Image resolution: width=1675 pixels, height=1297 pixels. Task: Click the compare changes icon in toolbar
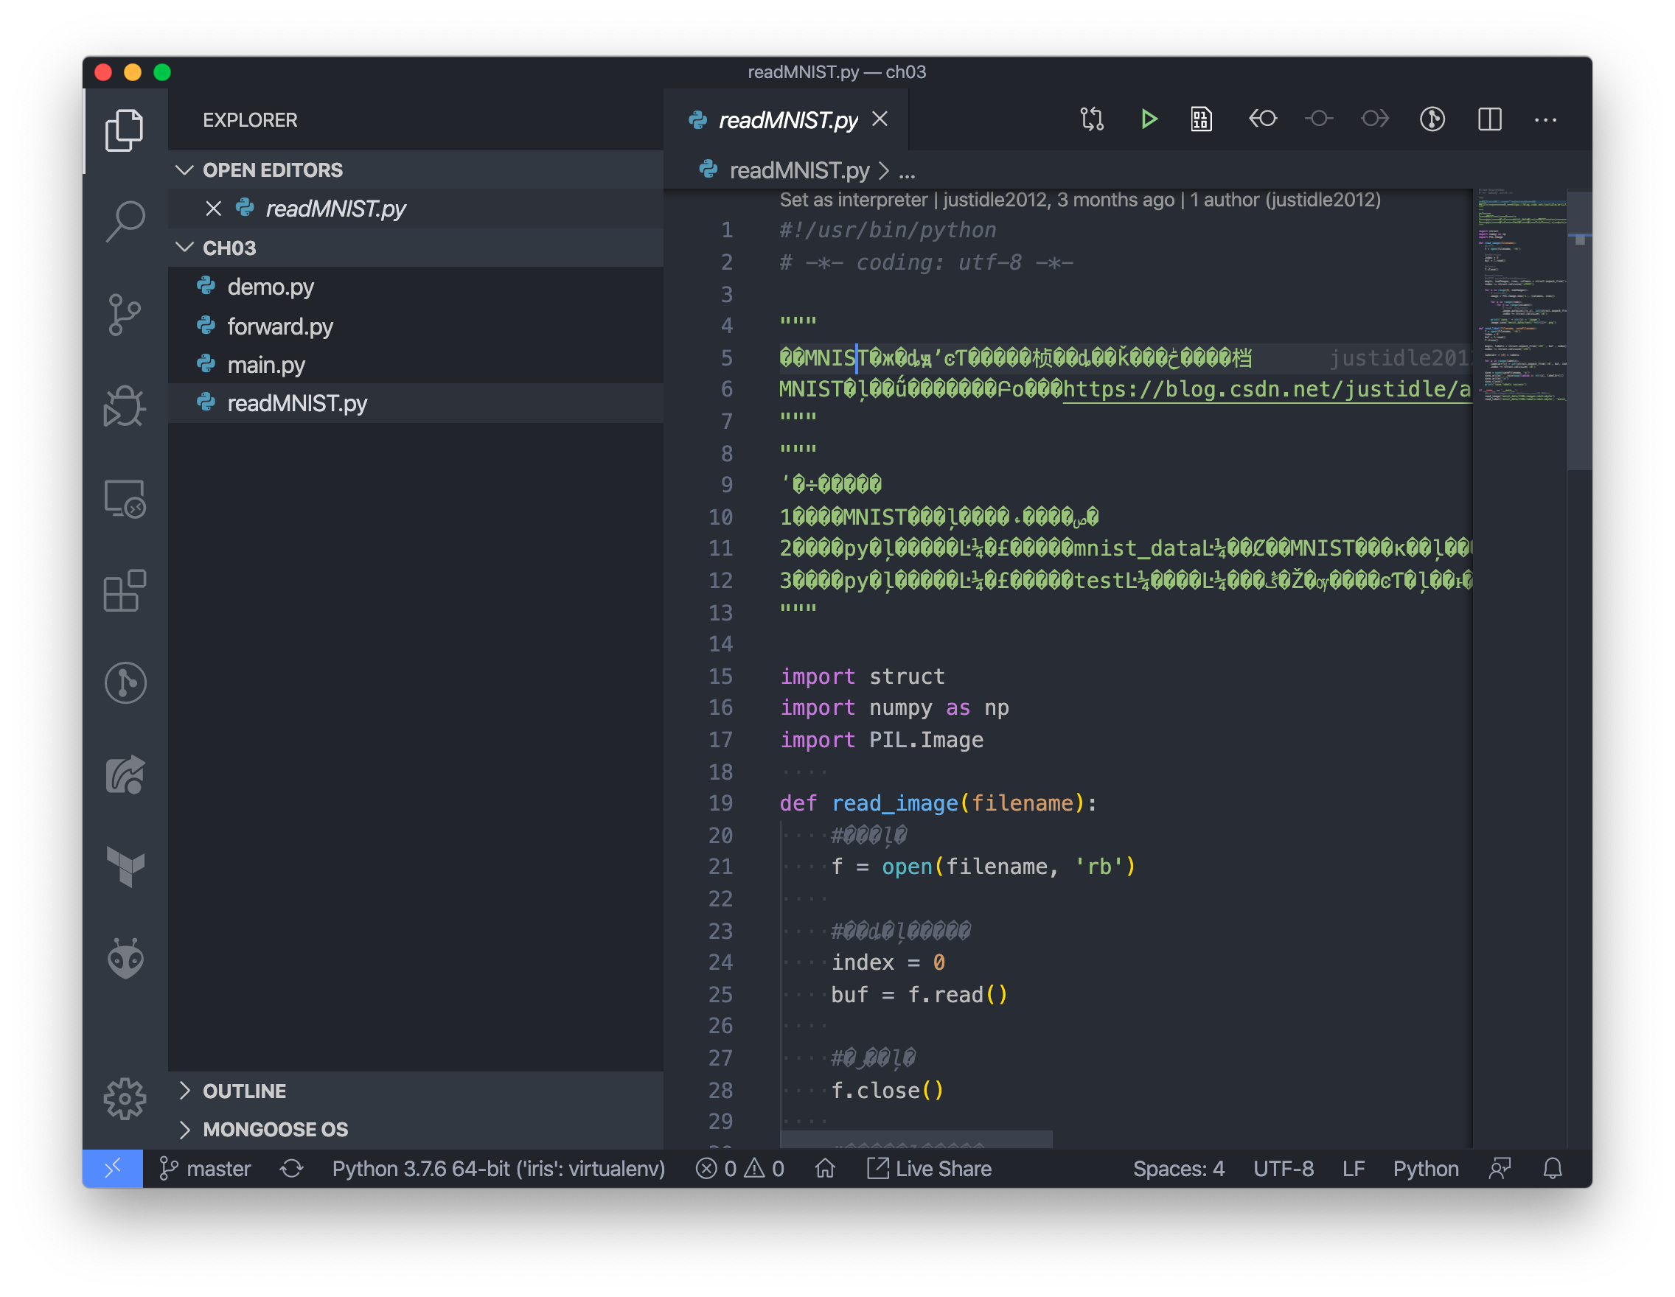(1091, 119)
